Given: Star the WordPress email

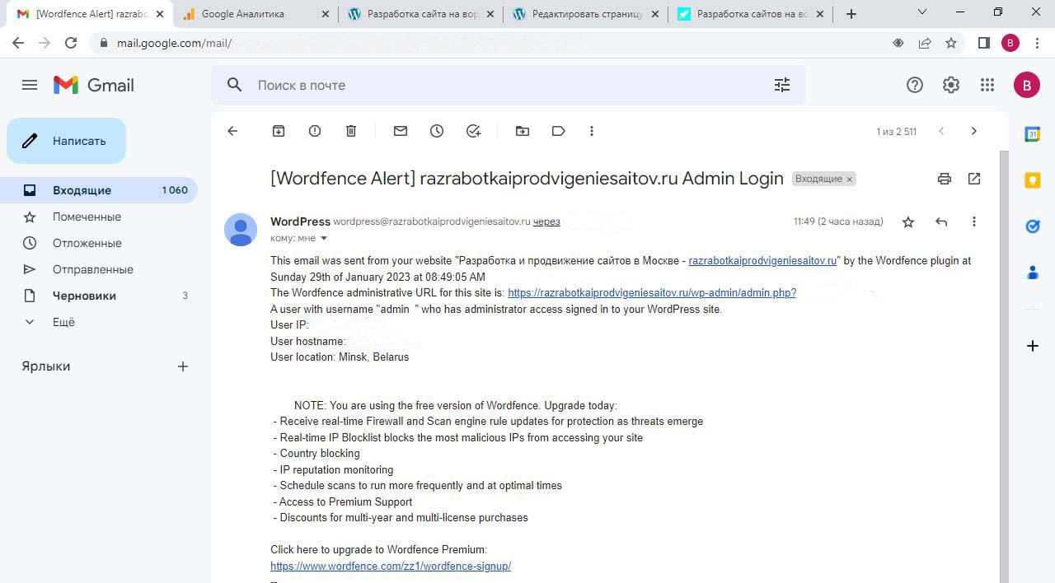Looking at the screenshot, I should click(x=908, y=222).
